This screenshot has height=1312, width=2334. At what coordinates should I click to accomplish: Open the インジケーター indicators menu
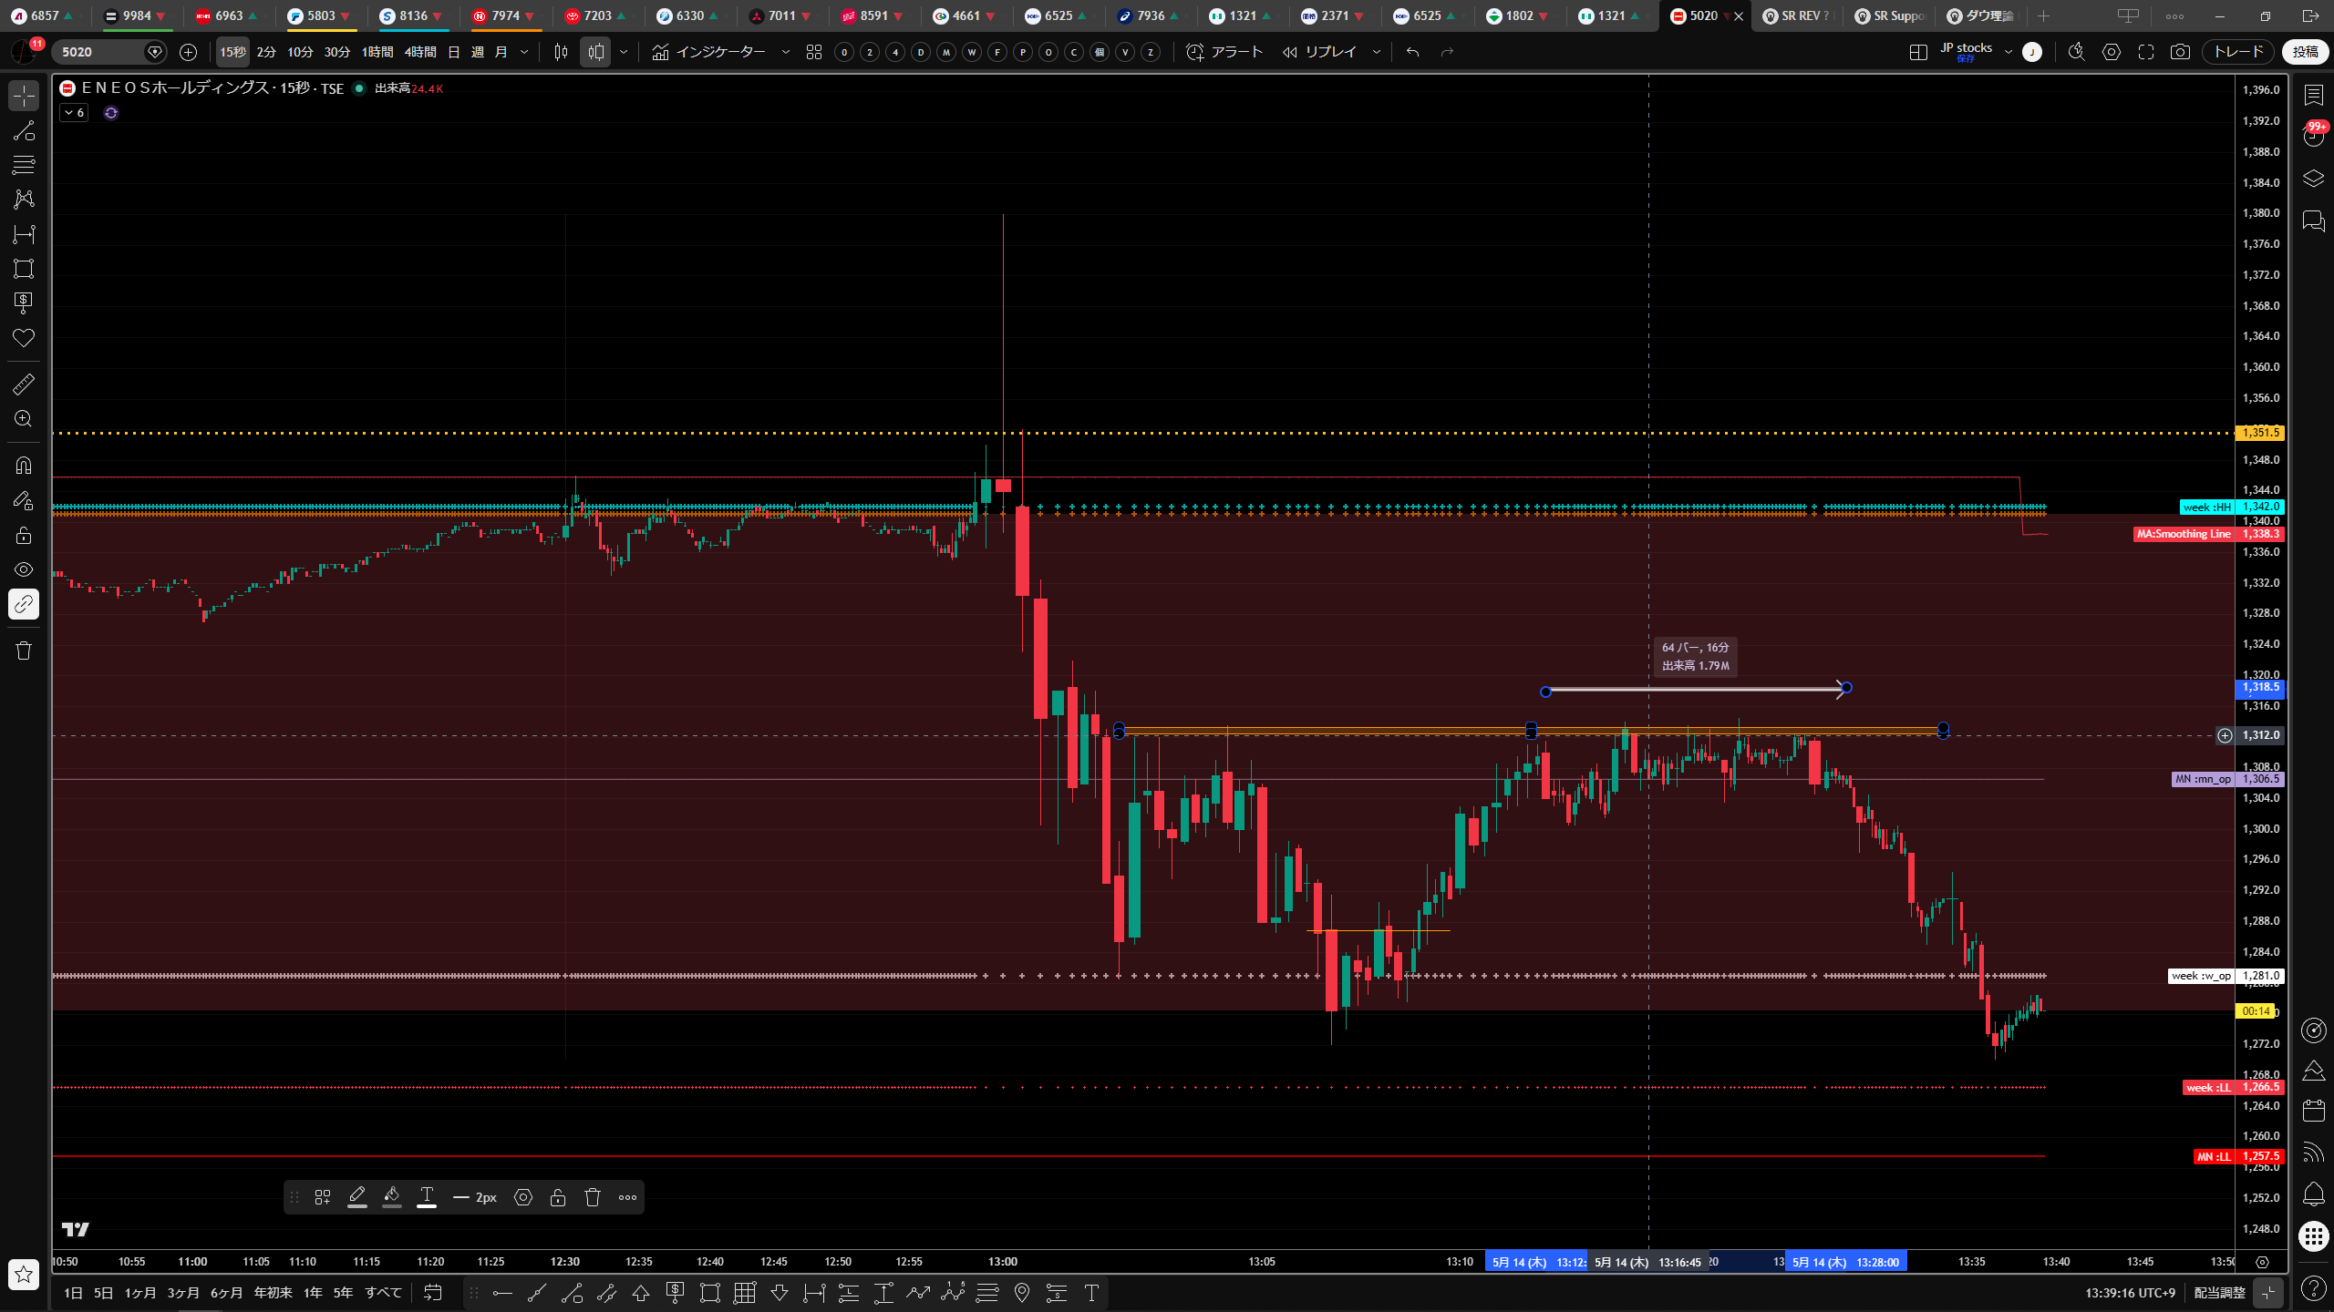coord(709,52)
